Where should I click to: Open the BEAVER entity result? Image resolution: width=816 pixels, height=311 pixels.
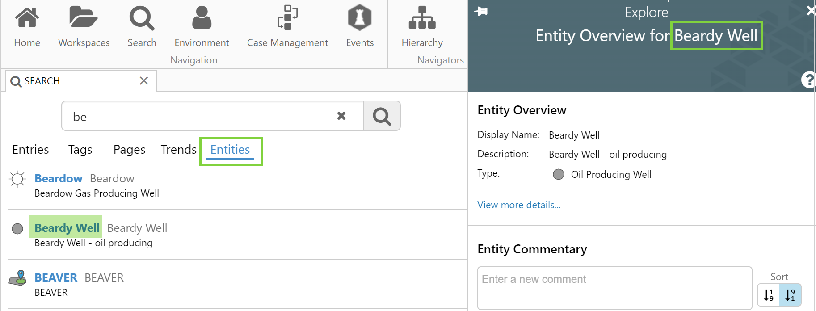56,278
